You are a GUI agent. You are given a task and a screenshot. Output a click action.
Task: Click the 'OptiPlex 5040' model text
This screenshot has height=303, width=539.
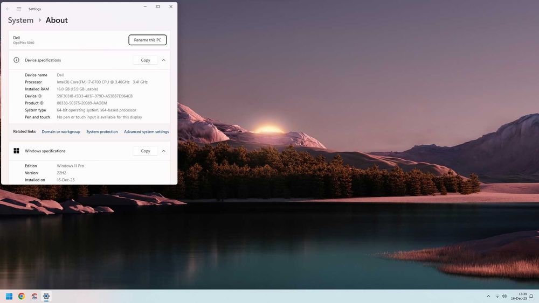click(24, 43)
